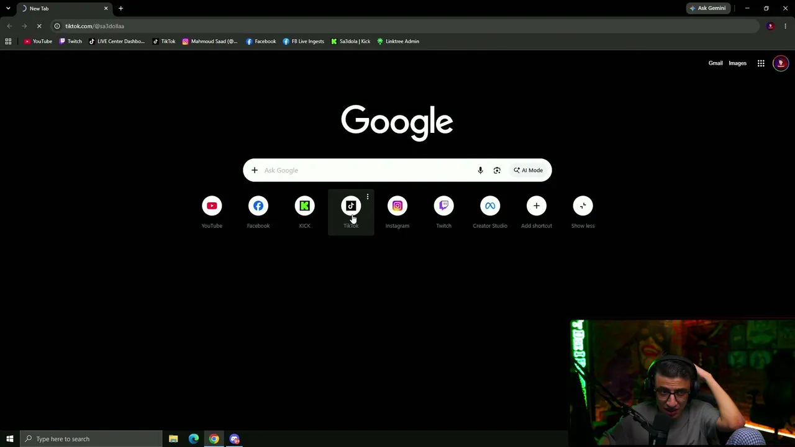Open the Facebook shortcut tile
The height and width of the screenshot is (447, 795).
pos(258,212)
